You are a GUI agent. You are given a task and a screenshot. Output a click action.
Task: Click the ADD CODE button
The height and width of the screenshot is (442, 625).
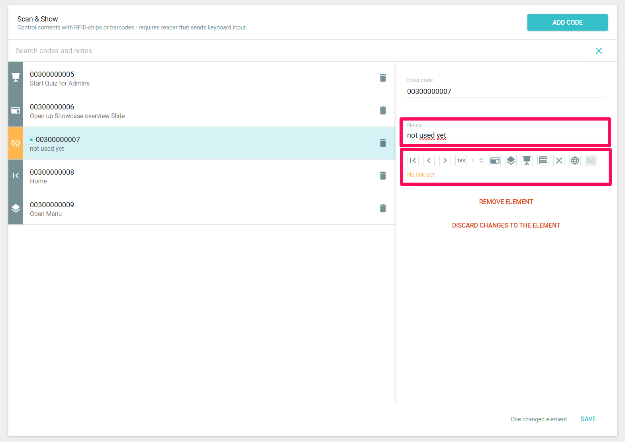[x=567, y=23]
